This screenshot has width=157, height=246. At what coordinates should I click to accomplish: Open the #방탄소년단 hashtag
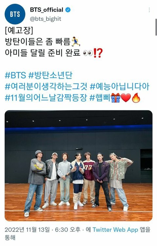tap(50, 75)
